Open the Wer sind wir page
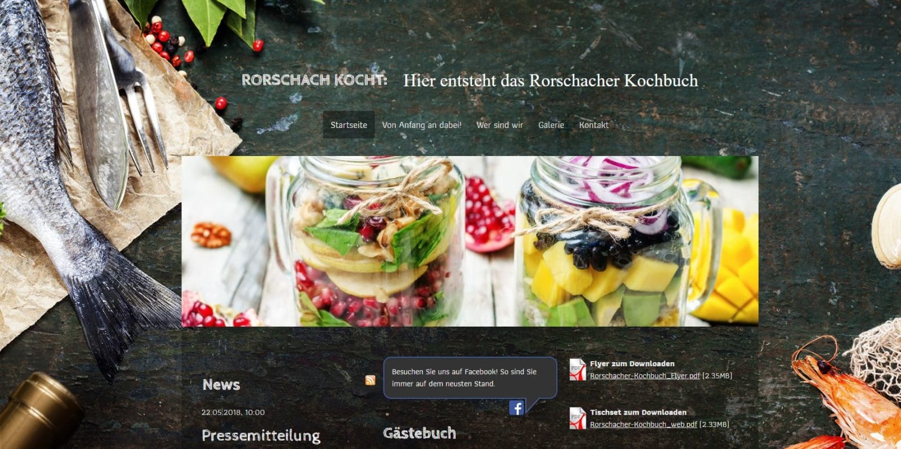The width and height of the screenshot is (901, 449). [x=499, y=125]
